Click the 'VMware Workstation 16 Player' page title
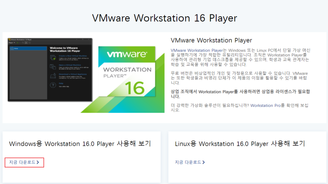Screen dimensions: 328x184 (x=165, y=18)
